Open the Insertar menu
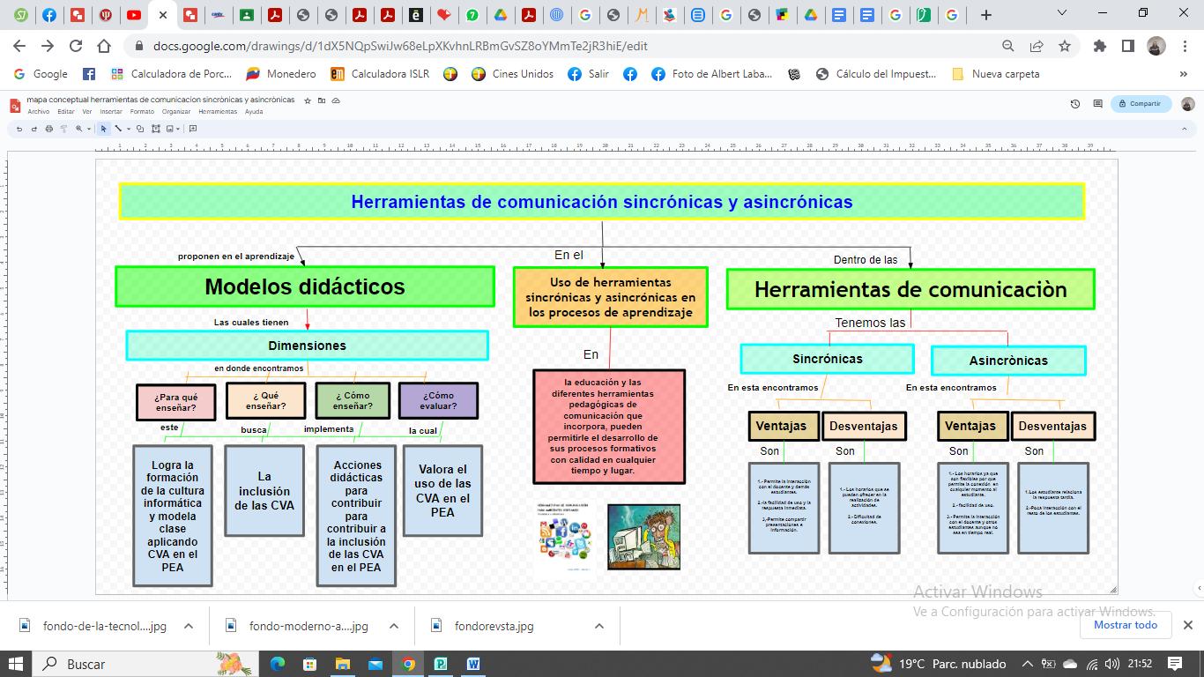This screenshot has height=677, width=1204. 111,112
